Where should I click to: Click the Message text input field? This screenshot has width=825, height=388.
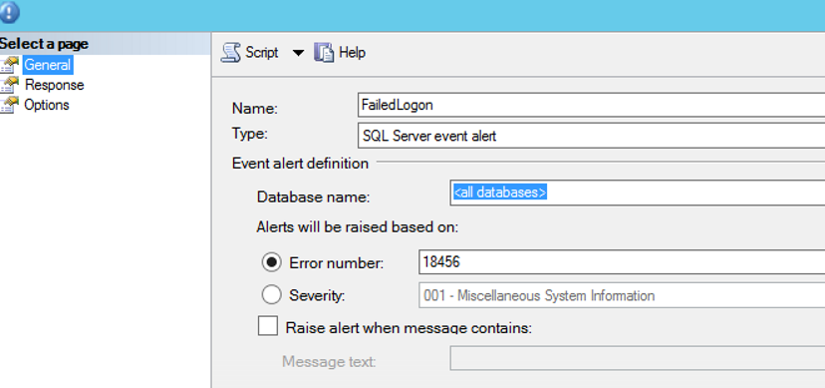coord(637,358)
